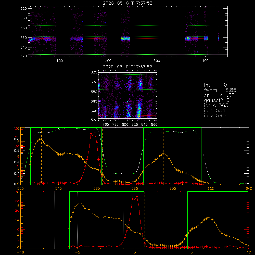
Task: Select the "fwhm 5.85" value line
Action: click(x=220, y=90)
